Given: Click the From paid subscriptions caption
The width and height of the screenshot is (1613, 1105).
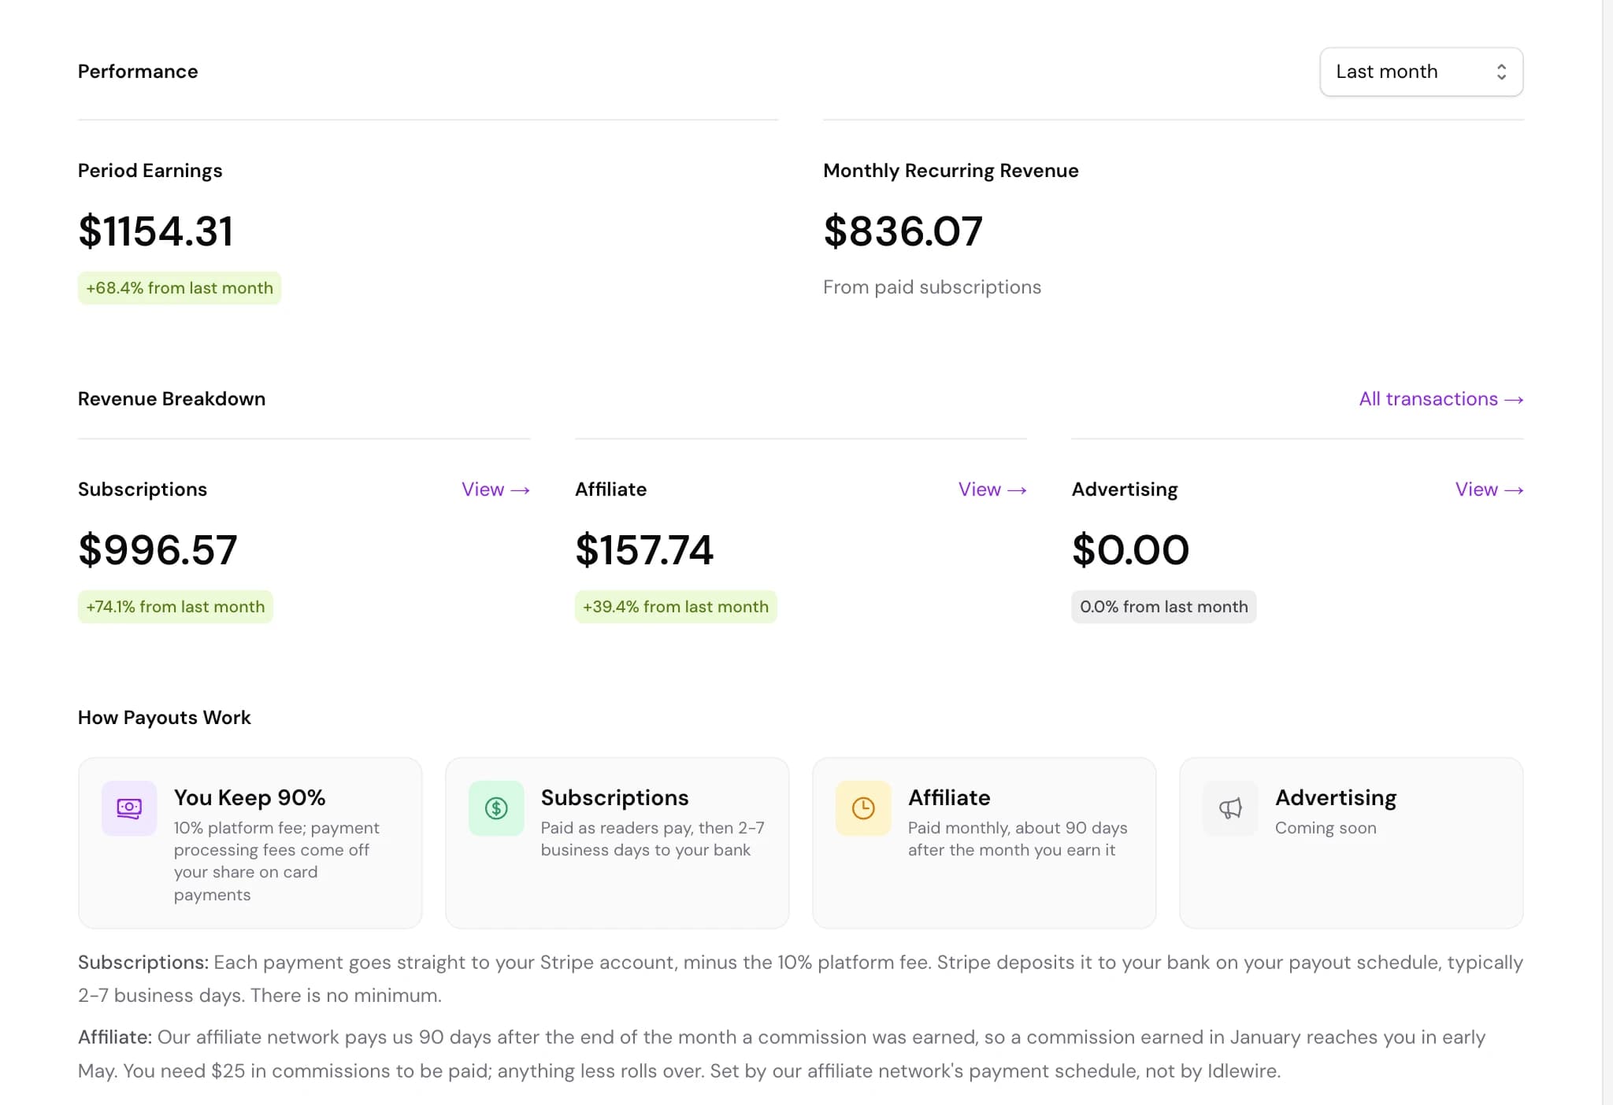Looking at the screenshot, I should pos(932,287).
